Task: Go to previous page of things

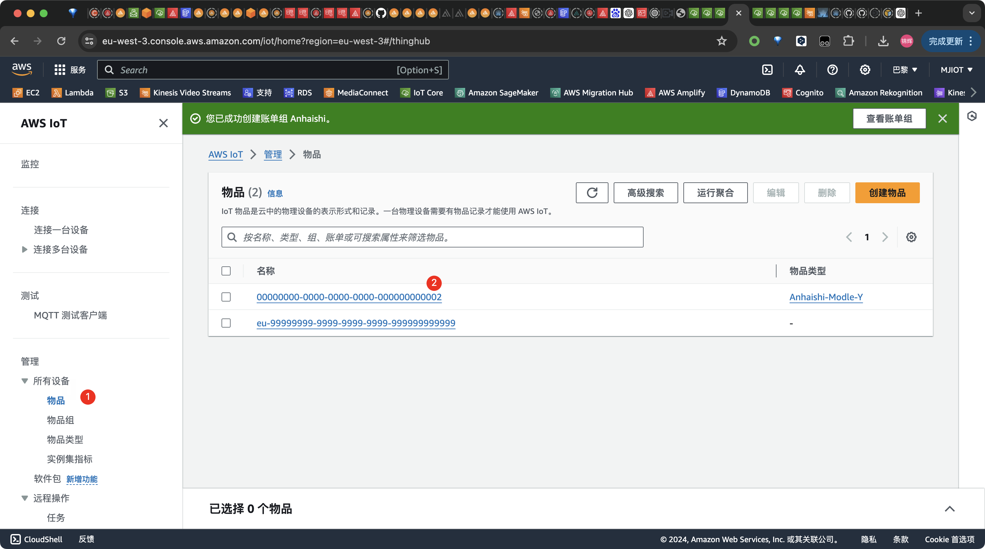Action: click(x=849, y=237)
